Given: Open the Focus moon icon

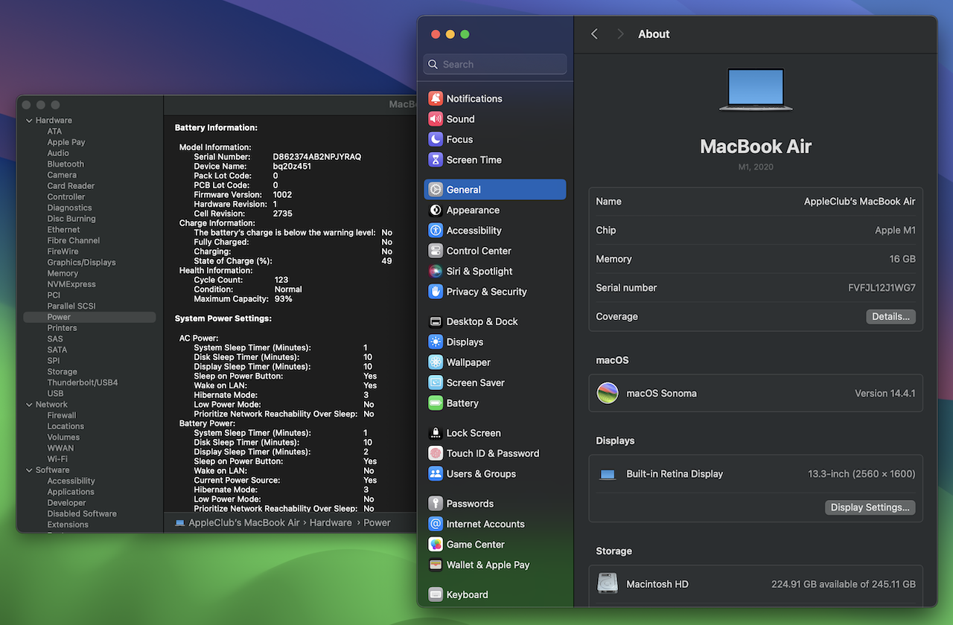Looking at the screenshot, I should click(x=436, y=139).
